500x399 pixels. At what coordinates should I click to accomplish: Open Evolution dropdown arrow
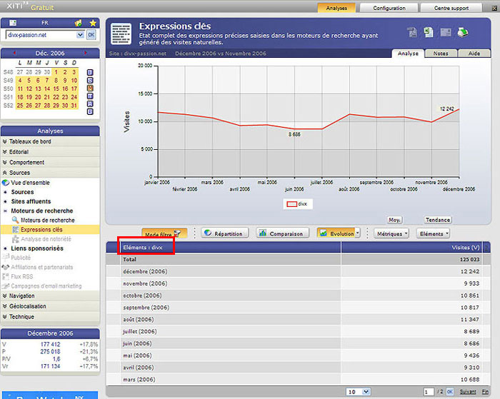click(357, 233)
